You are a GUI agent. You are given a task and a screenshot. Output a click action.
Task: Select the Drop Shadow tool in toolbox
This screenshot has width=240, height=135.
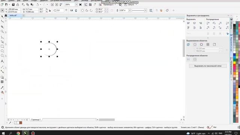point(2,77)
